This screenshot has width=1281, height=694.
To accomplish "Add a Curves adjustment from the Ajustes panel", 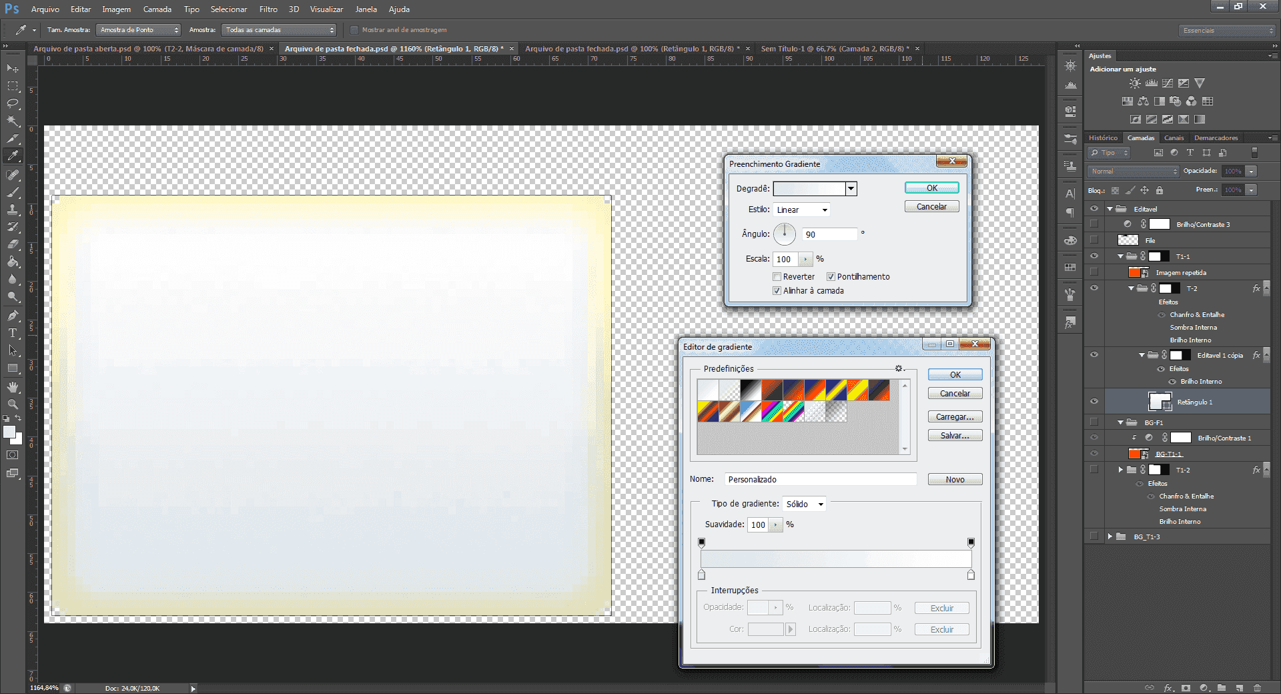I will pyautogui.click(x=1168, y=83).
